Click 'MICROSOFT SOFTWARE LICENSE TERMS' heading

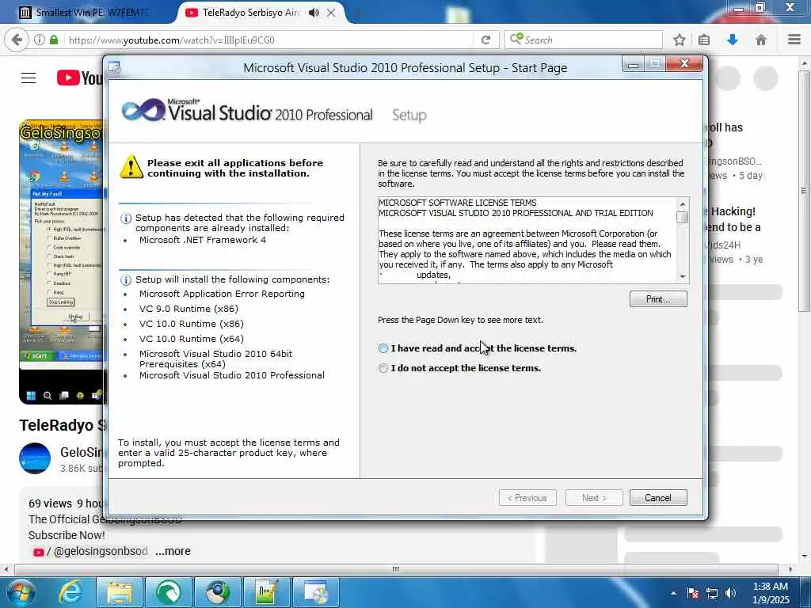pos(457,203)
